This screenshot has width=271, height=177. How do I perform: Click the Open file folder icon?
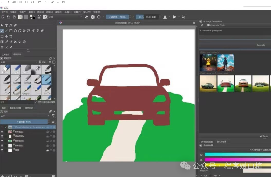click(8, 17)
